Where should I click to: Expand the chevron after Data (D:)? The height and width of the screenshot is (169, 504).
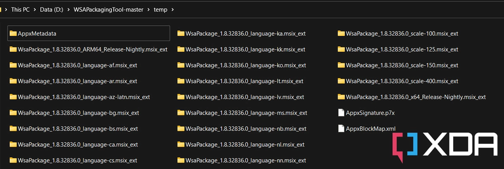67,9
